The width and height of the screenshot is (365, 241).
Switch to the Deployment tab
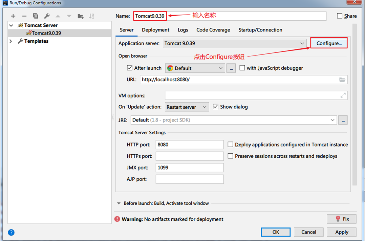155,30
